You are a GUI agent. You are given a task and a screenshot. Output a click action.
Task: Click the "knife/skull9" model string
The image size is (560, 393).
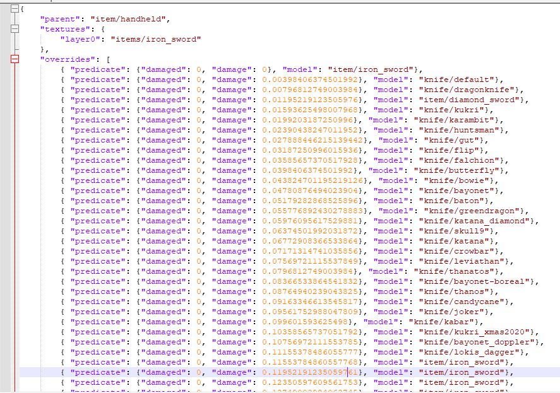[x=454, y=231]
